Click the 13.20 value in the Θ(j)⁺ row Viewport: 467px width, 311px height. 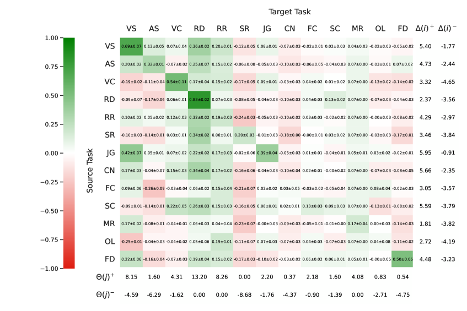pos(199,278)
